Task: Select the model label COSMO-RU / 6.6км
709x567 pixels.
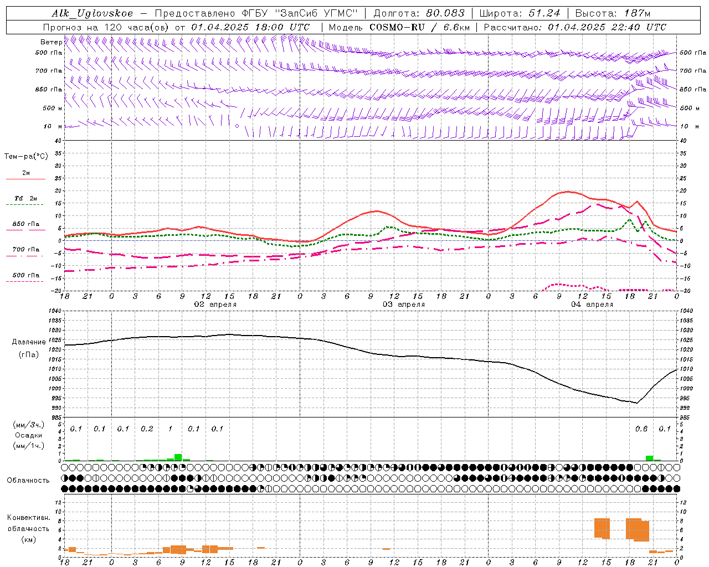Action: 419,27
